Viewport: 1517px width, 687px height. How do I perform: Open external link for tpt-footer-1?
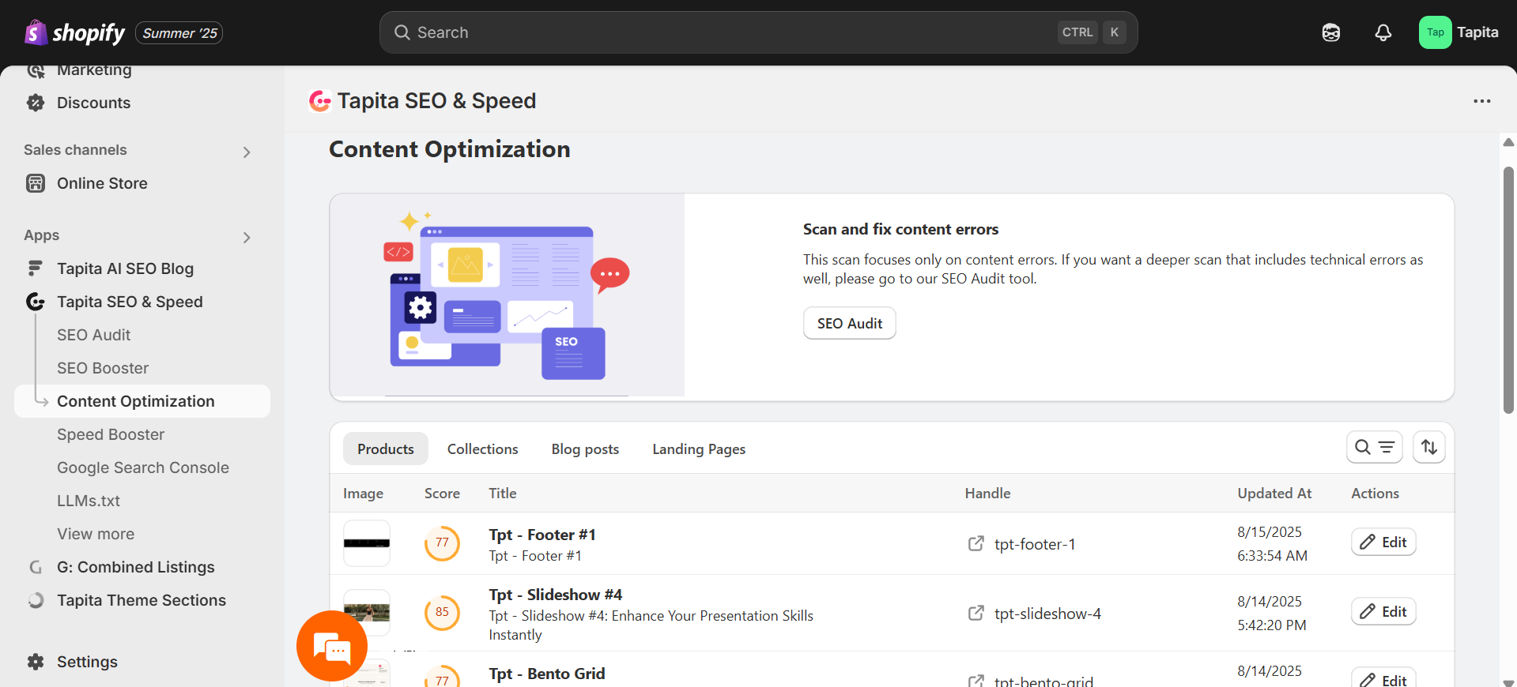pos(976,543)
